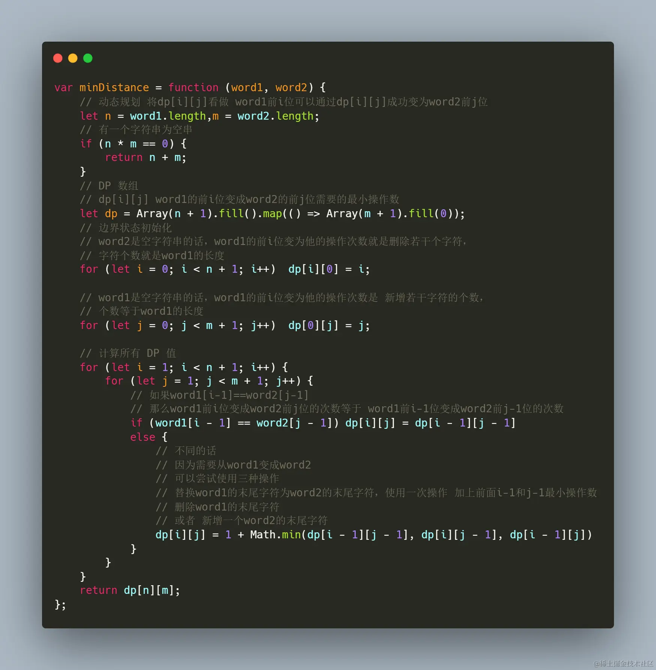This screenshot has height=670, width=656.
Task: Click the '// 个数等于word1的长度' comment
Action: pyautogui.click(x=141, y=311)
